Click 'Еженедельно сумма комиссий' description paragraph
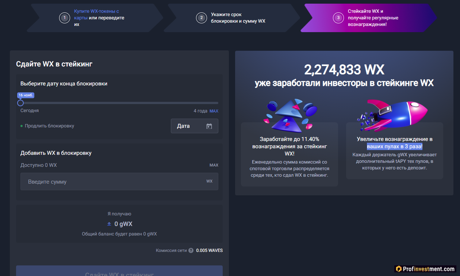 [290, 168]
